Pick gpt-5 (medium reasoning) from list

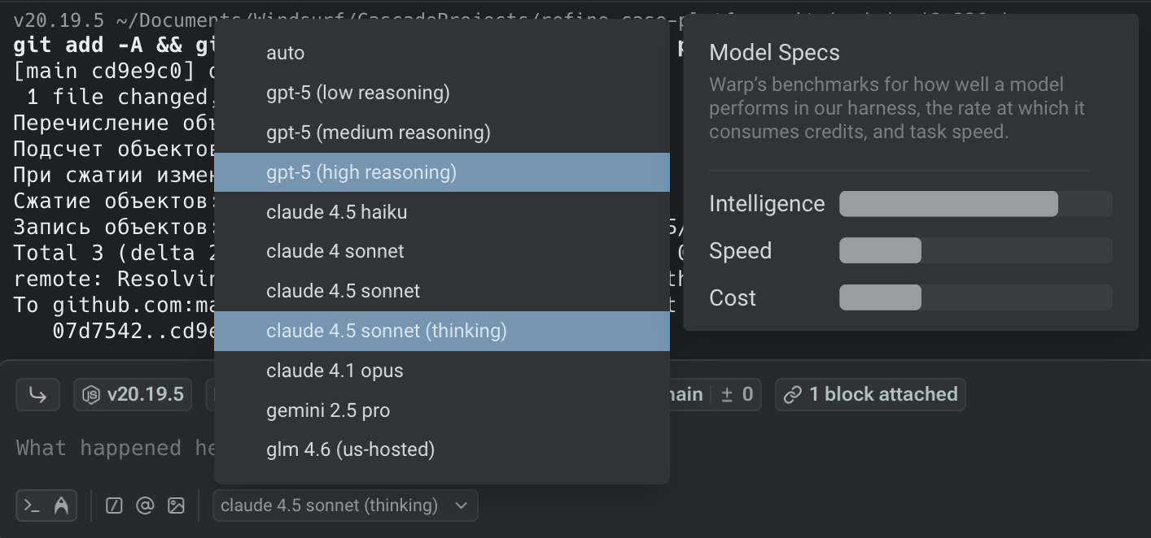(x=378, y=132)
